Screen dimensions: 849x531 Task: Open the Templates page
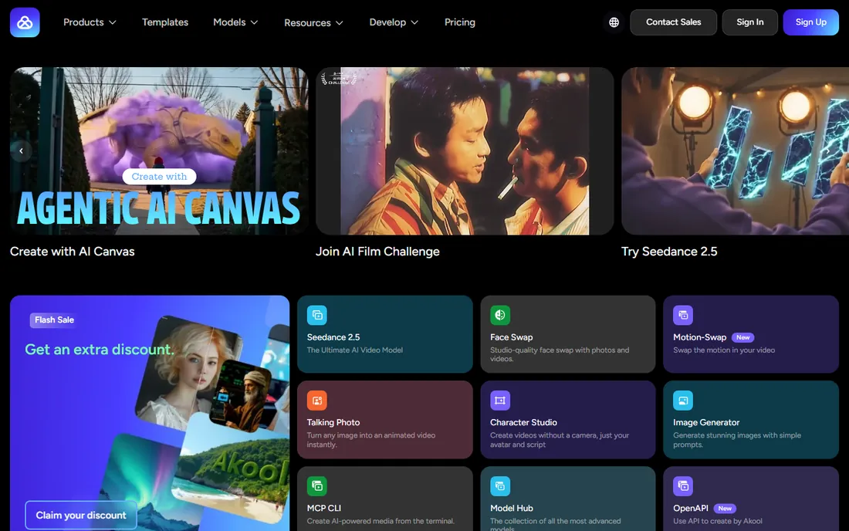click(x=165, y=22)
